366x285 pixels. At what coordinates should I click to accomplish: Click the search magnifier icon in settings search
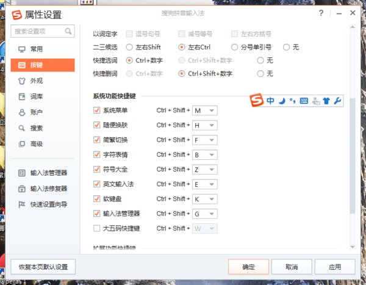(x=68, y=31)
